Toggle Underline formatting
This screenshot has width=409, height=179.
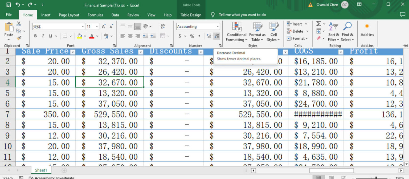pos(50,36)
